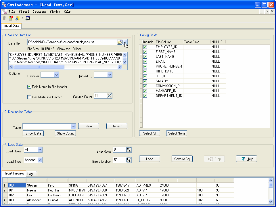Click the Errors to allow spinner arrows

[129, 160]
